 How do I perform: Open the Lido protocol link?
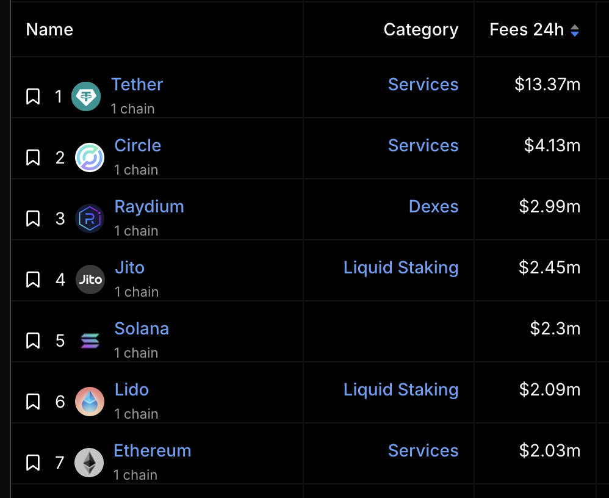pos(131,389)
